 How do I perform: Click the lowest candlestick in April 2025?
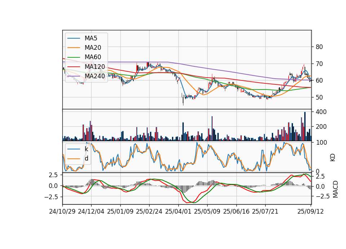(183, 101)
